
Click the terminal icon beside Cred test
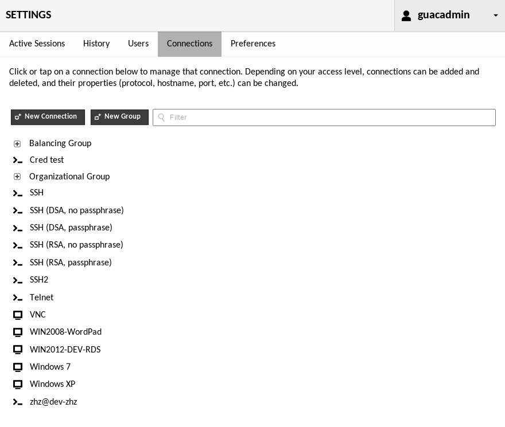(18, 160)
